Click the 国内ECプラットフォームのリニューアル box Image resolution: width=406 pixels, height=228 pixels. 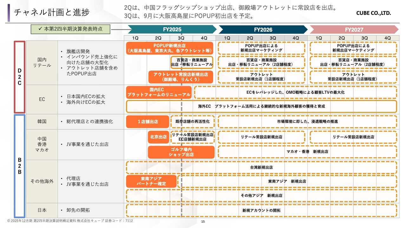(159, 92)
